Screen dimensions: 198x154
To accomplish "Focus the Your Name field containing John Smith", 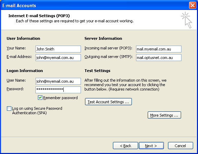I will coord(58,49).
